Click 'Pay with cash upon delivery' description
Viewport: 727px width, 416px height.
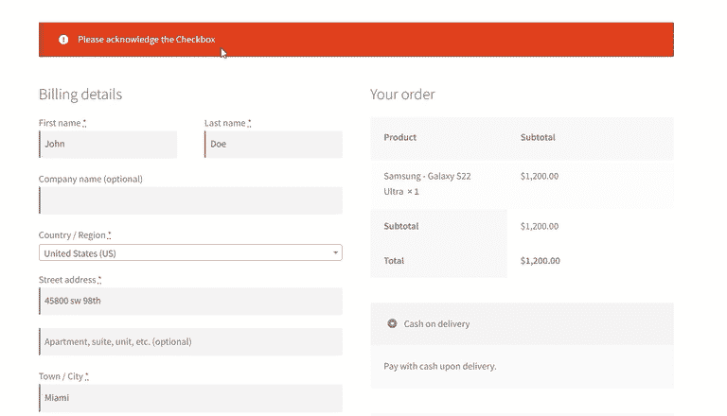coord(440,367)
